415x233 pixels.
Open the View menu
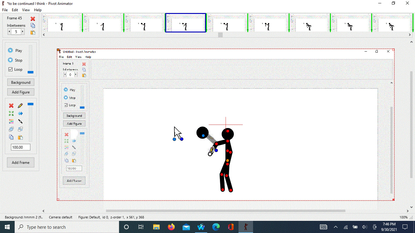[x=26, y=10]
